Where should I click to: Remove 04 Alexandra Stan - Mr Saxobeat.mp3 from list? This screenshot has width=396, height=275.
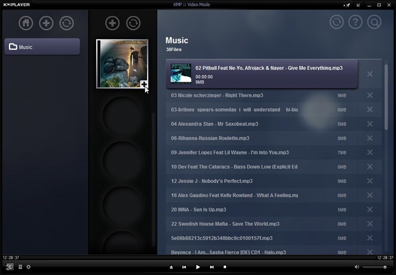pyautogui.click(x=370, y=124)
